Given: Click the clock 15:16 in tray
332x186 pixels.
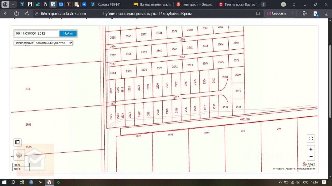Looking at the screenshot, I should pos(315,182).
